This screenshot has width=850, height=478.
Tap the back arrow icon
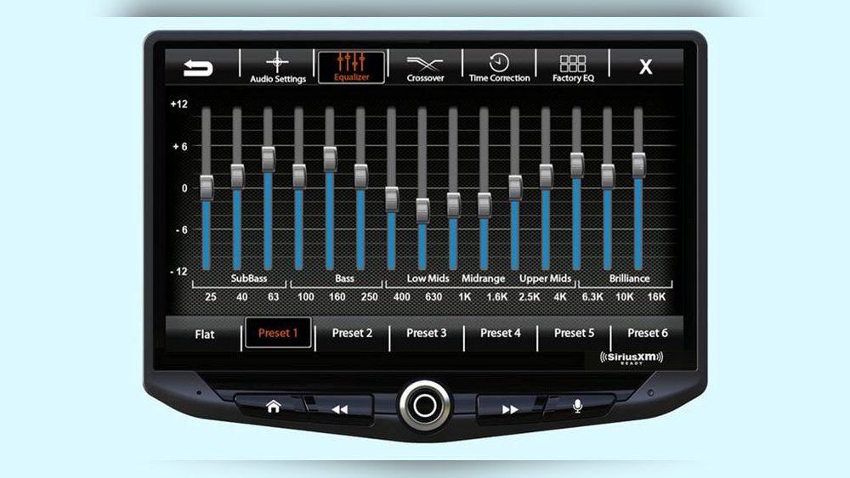198,68
